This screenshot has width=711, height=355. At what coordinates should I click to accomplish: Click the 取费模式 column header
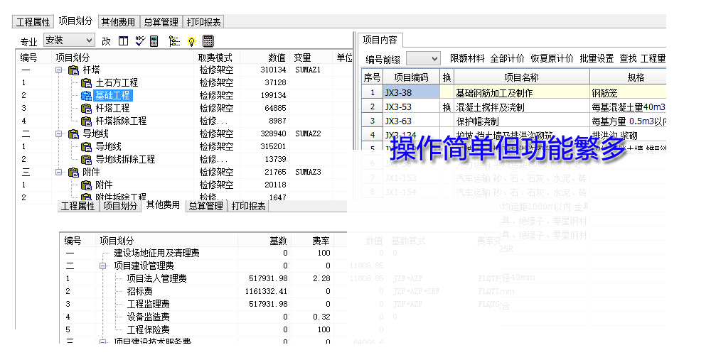coord(216,58)
